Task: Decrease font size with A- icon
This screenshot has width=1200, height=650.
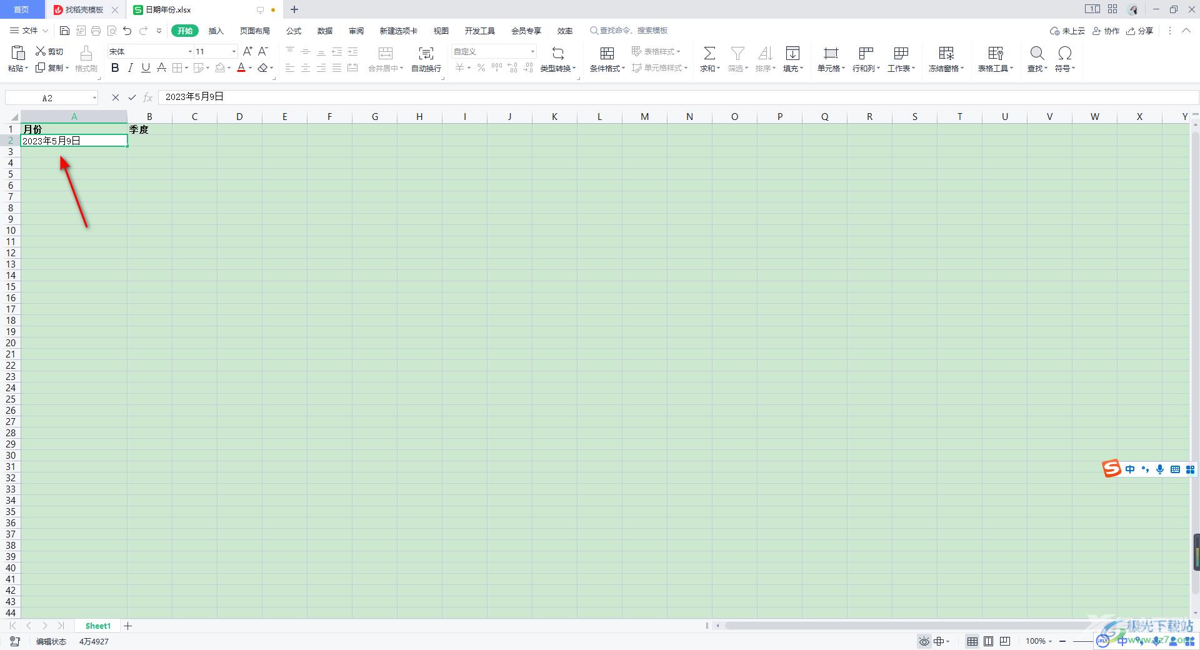Action: point(263,51)
